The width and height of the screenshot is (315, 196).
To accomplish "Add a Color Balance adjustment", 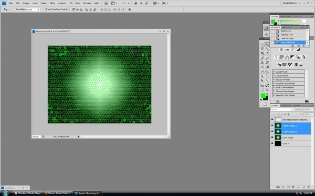I will pos(287,57).
